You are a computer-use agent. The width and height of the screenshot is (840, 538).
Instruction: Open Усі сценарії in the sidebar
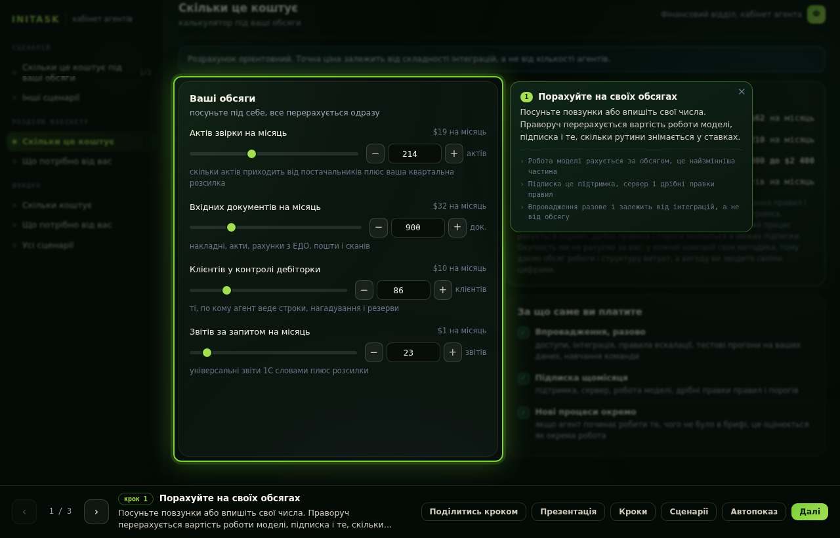(81, 245)
